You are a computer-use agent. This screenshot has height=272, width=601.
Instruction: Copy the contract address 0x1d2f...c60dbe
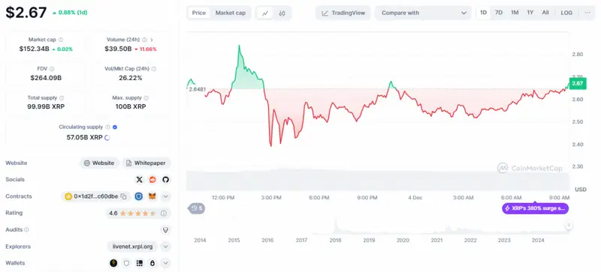coord(123,196)
